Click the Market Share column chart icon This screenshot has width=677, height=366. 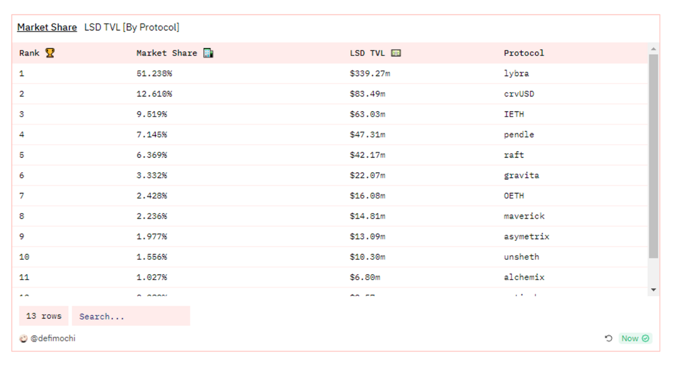(208, 53)
